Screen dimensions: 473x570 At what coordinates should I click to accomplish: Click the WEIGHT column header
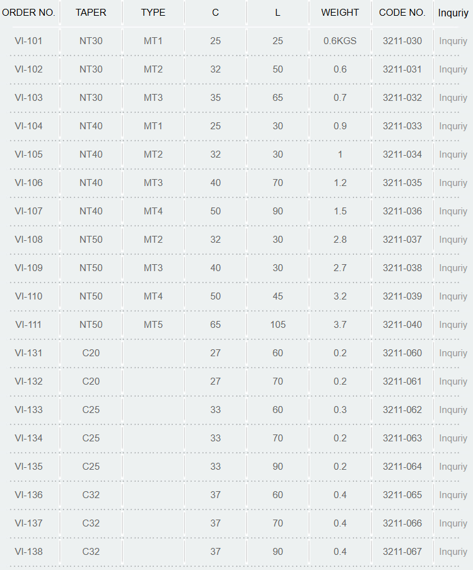pyautogui.click(x=339, y=13)
